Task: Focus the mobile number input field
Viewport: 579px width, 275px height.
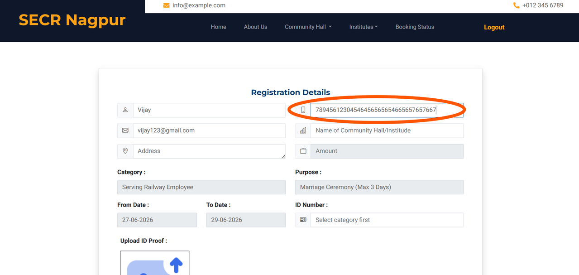Action: pos(387,110)
